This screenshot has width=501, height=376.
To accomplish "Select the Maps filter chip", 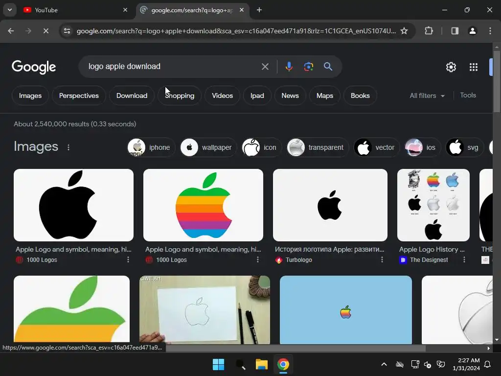I will click(x=325, y=95).
